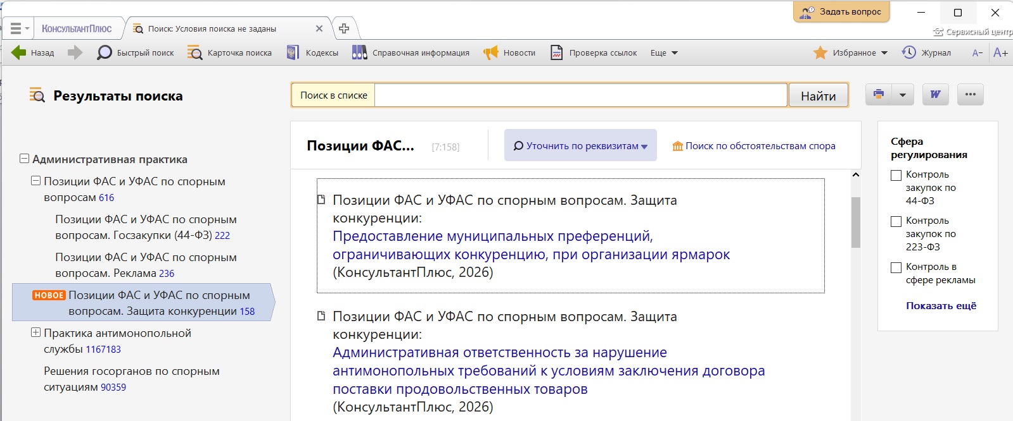Click Найти button
Viewport: 1013px width, 421px height.
click(818, 95)
